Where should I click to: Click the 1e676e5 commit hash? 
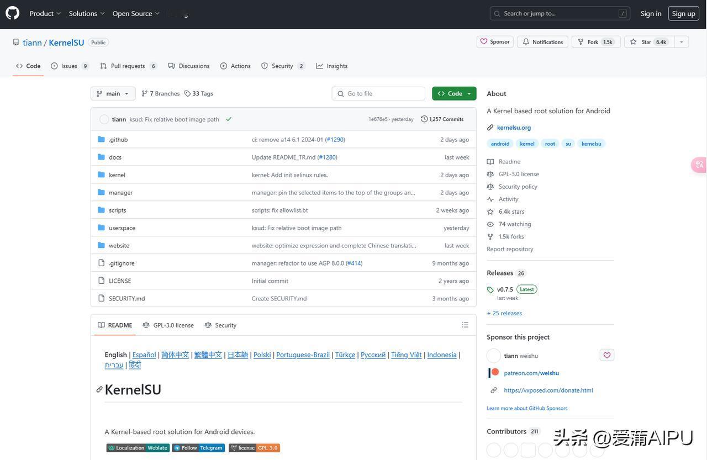click(378, 119)
